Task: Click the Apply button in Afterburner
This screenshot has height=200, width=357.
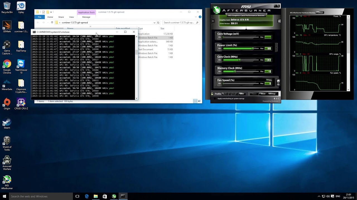Action: 254,94
